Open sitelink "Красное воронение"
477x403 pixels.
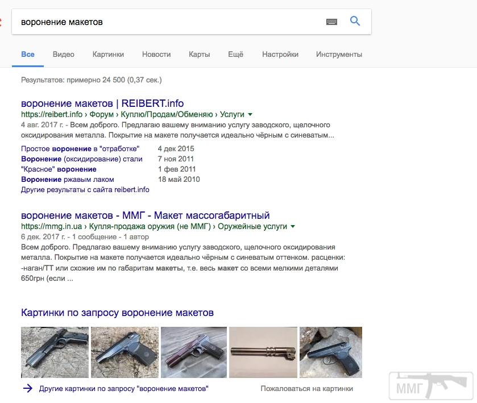click(x=59, y=169)
